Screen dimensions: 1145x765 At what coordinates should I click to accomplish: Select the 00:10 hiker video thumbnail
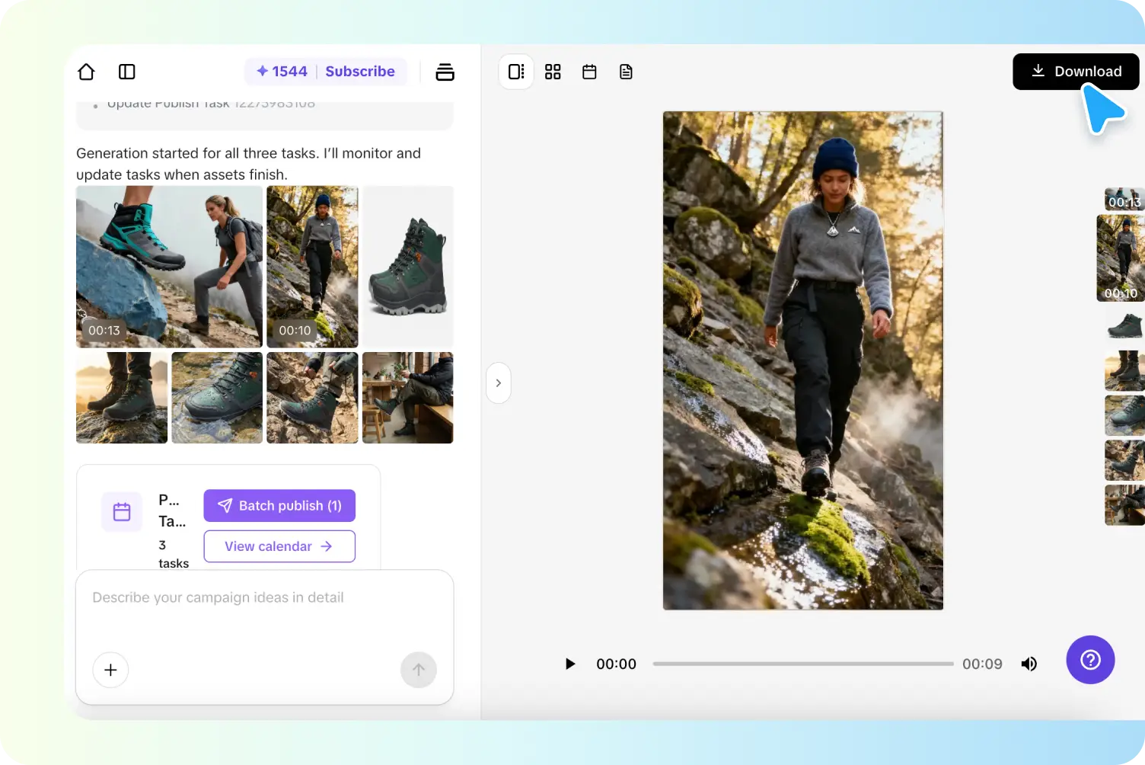[312, 267]
